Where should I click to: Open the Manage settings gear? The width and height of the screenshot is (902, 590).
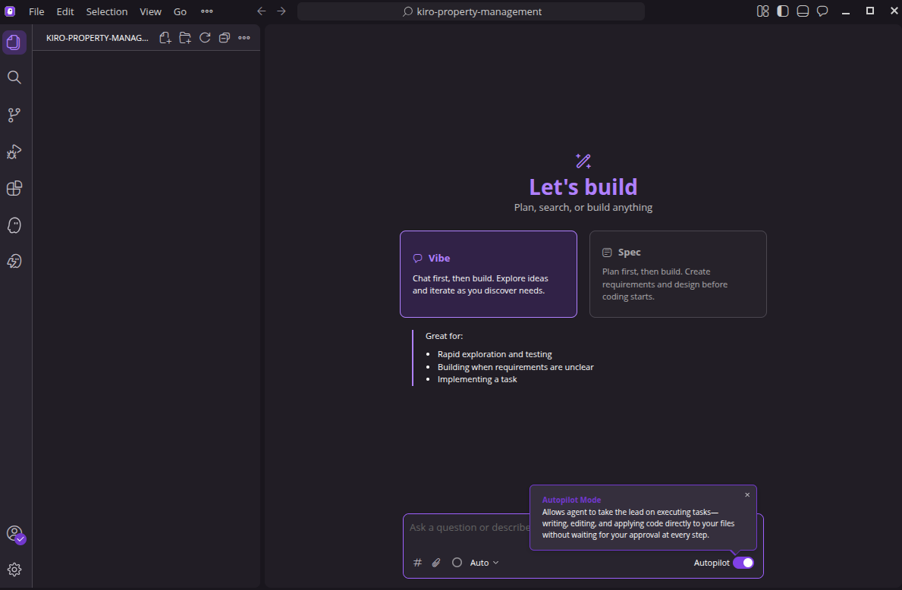14,570
